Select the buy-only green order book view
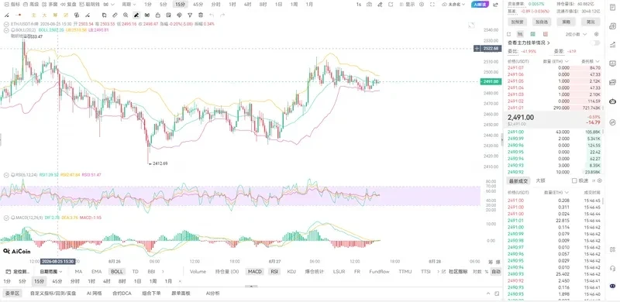The height and width of the screenshot is (302, 620). (532, 34)
